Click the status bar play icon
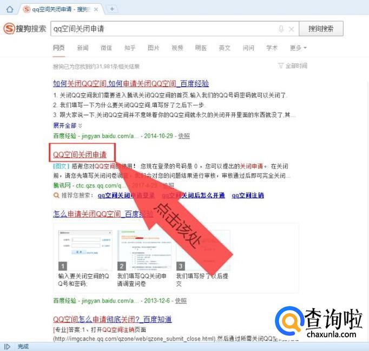Viewport: 369px width, 351px height. point(8,346)
